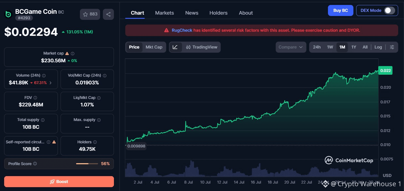This screenshot has height=191, width=404.
Task: Open the Market cap info icon
Action: (x=72, y=53)
